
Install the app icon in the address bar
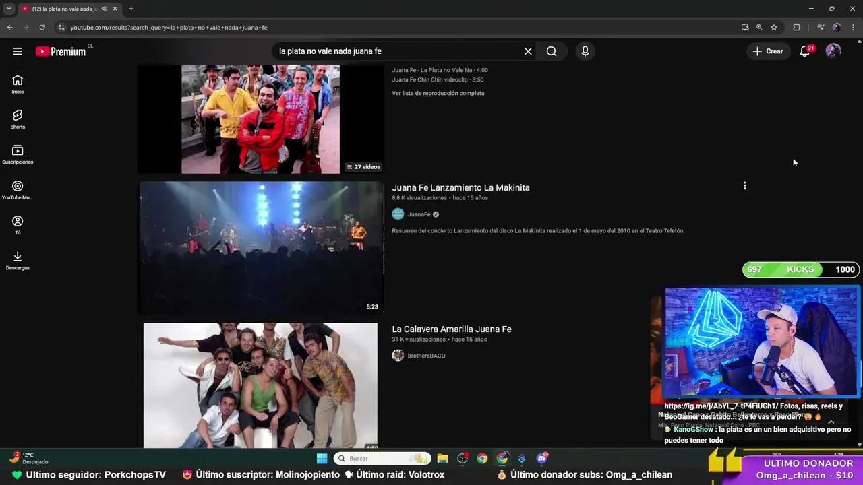744,27
